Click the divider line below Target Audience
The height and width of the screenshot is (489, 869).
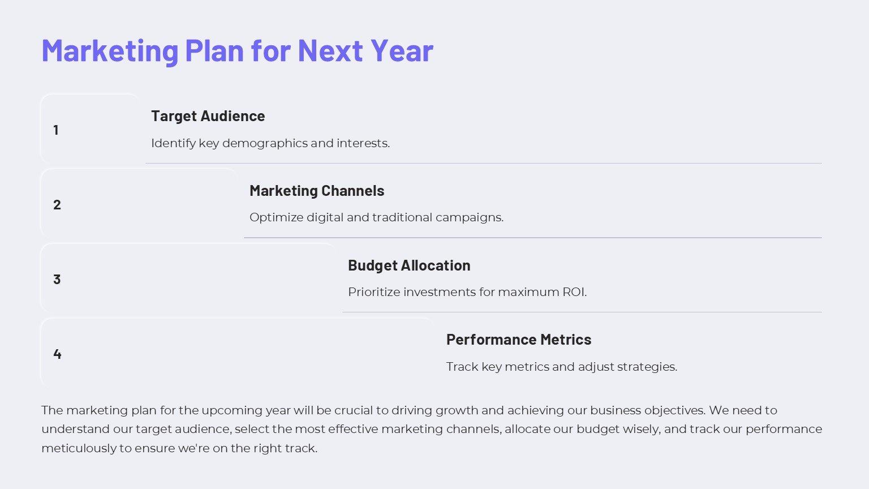(x=483, y=164)
